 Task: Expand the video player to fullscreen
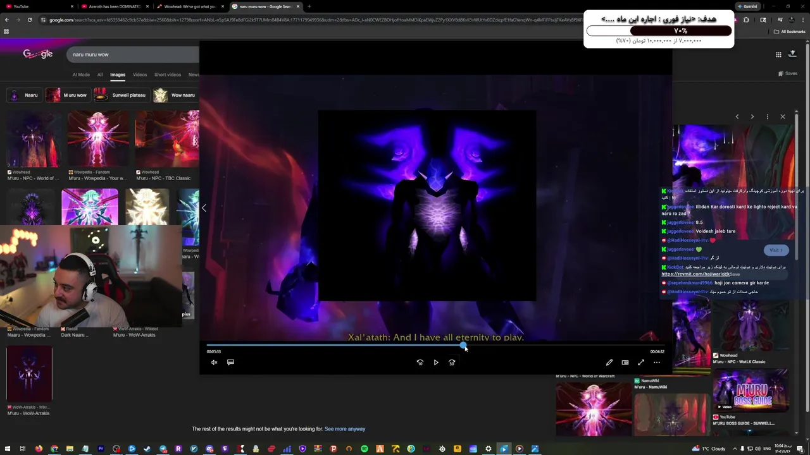coord(641,362)
